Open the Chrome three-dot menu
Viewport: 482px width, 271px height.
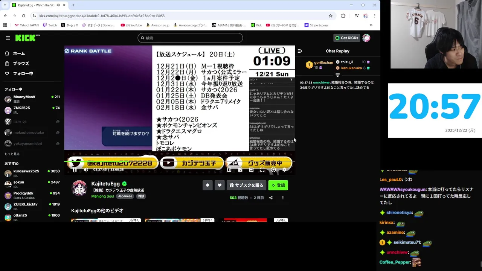coord(375,16)
